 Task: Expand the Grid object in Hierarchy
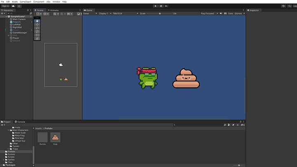[9, 35]
